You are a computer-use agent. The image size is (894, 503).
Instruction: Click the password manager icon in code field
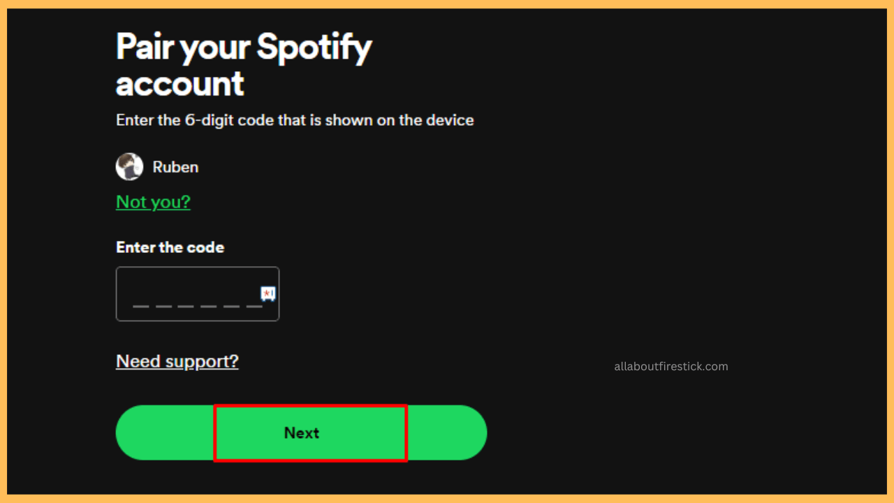[x=268, y=293]
